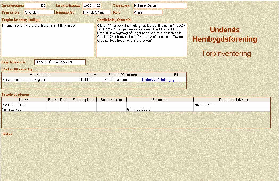Click the Inventeringsnr field showing 392
Image resolution: width=279 pixels, height=181 pixels.
pos(35,6)
